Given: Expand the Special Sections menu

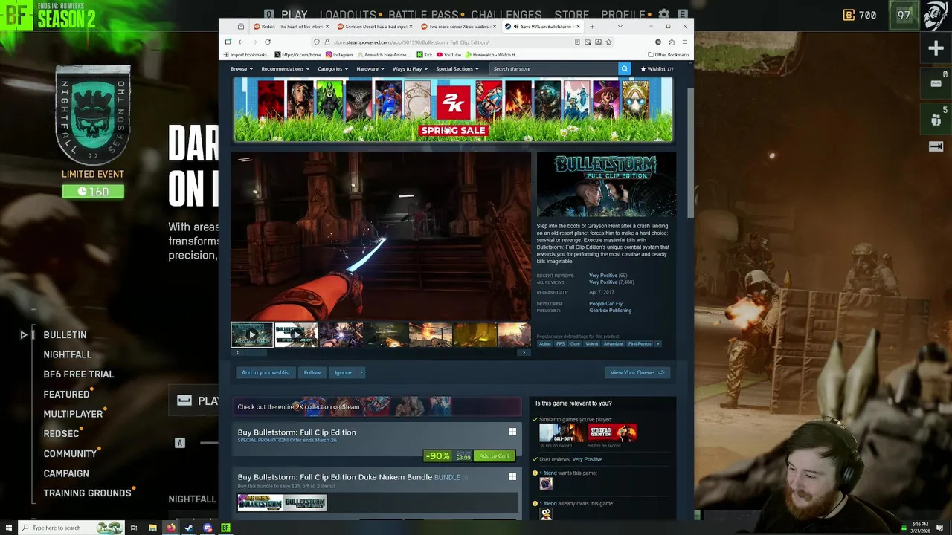Looking at the screenshot, I should [x=457, y=68].
